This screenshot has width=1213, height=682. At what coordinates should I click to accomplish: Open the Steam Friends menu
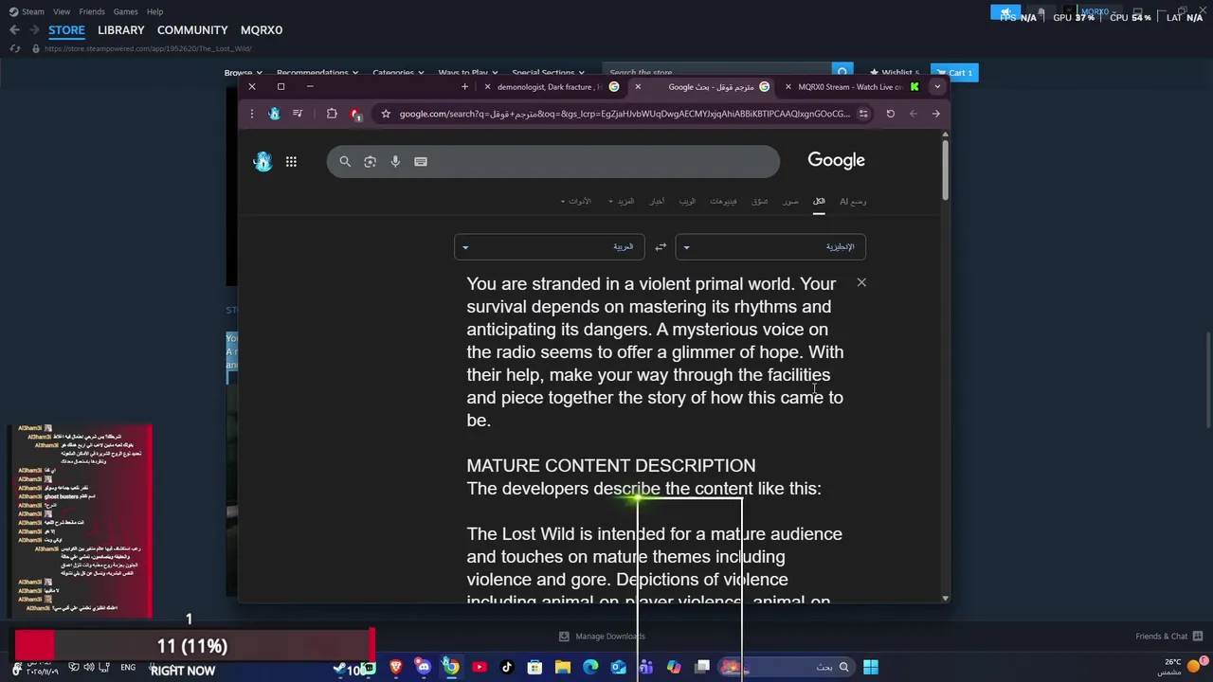coord(92,11)
